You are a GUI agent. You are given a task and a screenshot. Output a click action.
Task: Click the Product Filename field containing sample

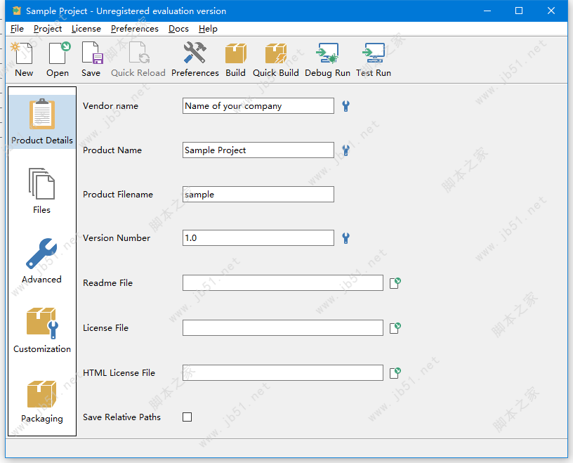coord(258,194)
